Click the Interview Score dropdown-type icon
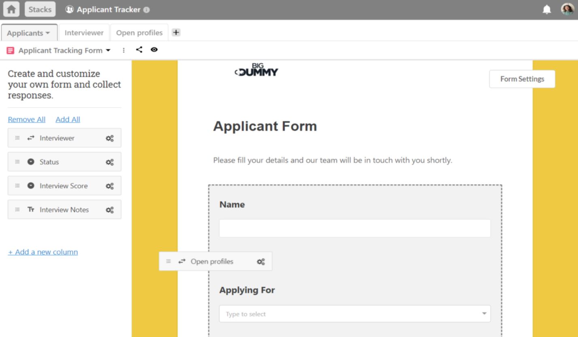Viewport: 578px width, 337px height. click(31, 186)
